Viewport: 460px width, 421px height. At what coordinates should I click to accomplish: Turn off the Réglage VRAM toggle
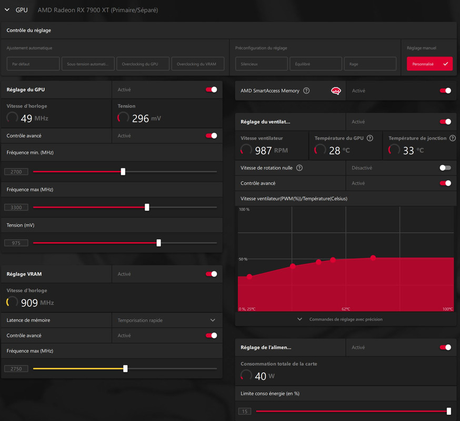[211, 274]
